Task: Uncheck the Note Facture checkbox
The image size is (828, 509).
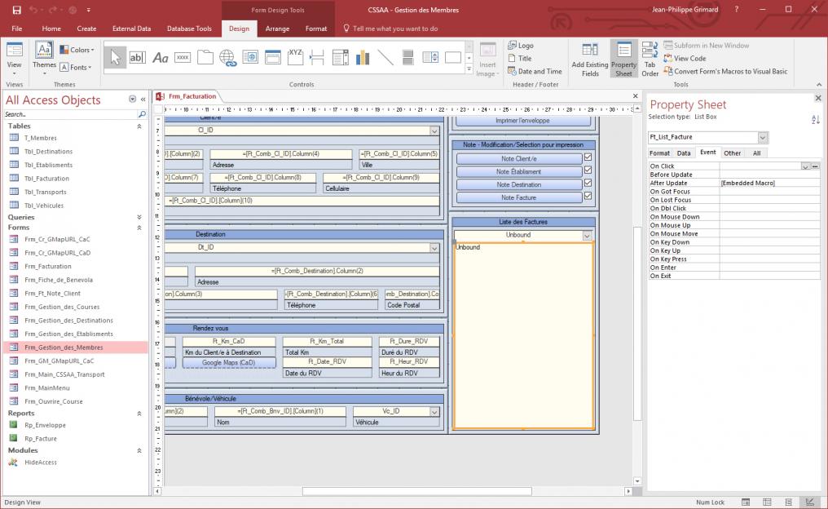Action: click(x=588, y=197)
